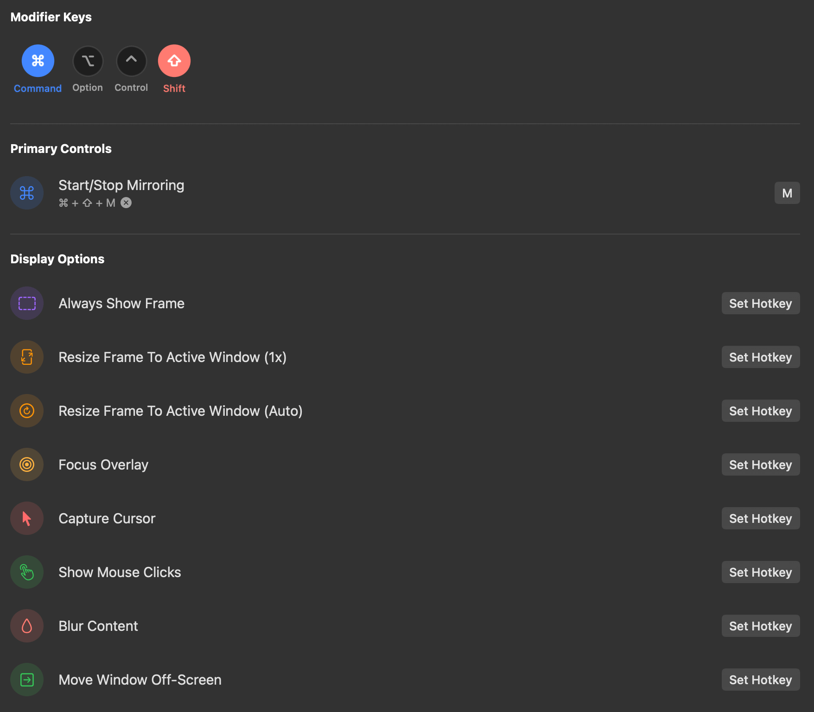Set hotkey for Always Show Frame
Viewport: 814px width, 712px height.
(x=760, y=303)
